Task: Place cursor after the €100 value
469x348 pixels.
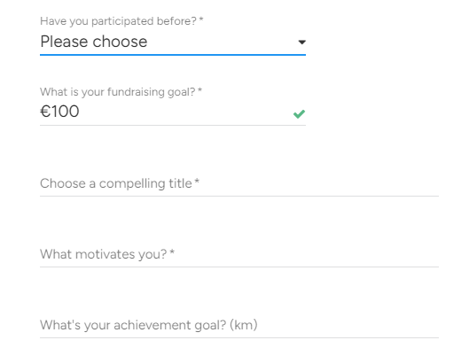Action: (x=81, y=112)
